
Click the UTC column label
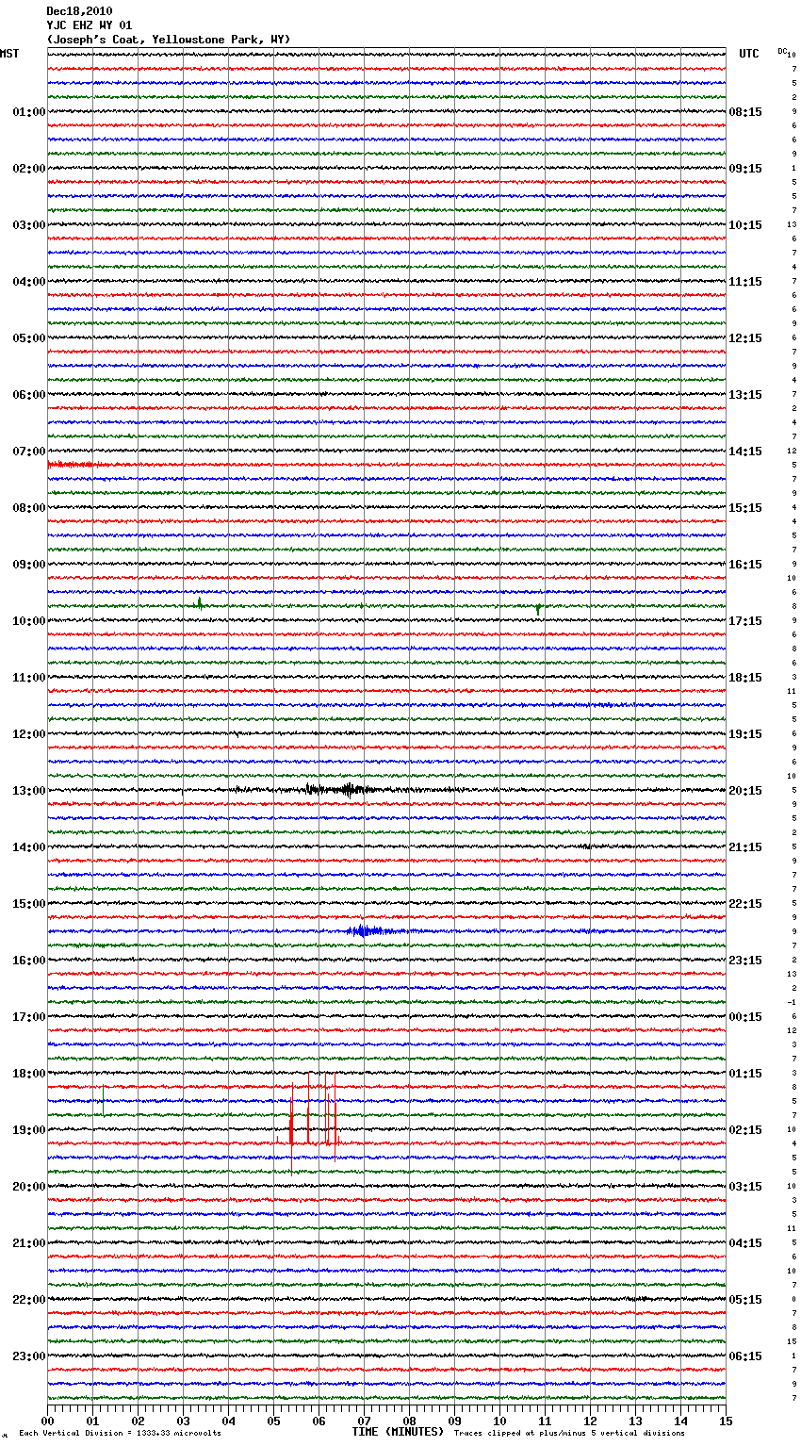(749, 54)
